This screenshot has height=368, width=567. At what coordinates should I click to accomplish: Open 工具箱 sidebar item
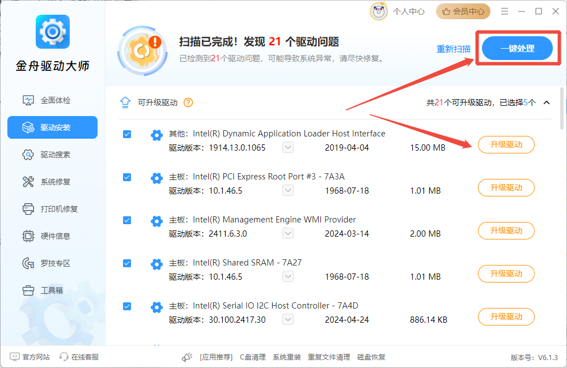(52, 290)
